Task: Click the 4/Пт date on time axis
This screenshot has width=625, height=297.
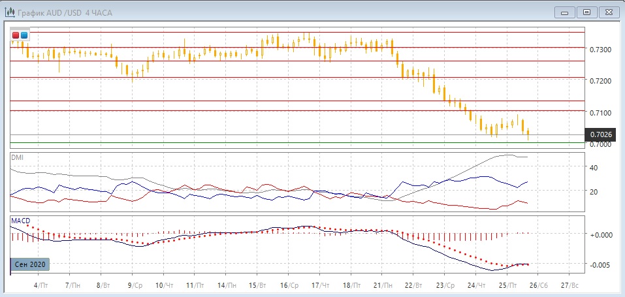Action: [x=41, y=286]
